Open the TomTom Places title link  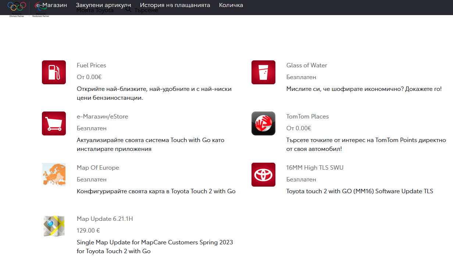pyautogui.click(x=307, y=116)
